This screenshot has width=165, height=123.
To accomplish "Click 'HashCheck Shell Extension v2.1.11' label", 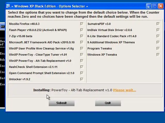I will 33,67.
